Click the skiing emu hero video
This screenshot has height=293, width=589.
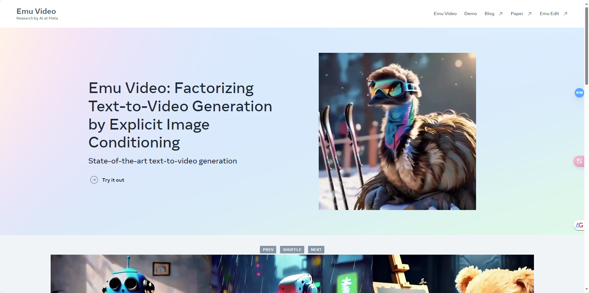(397, 131)
